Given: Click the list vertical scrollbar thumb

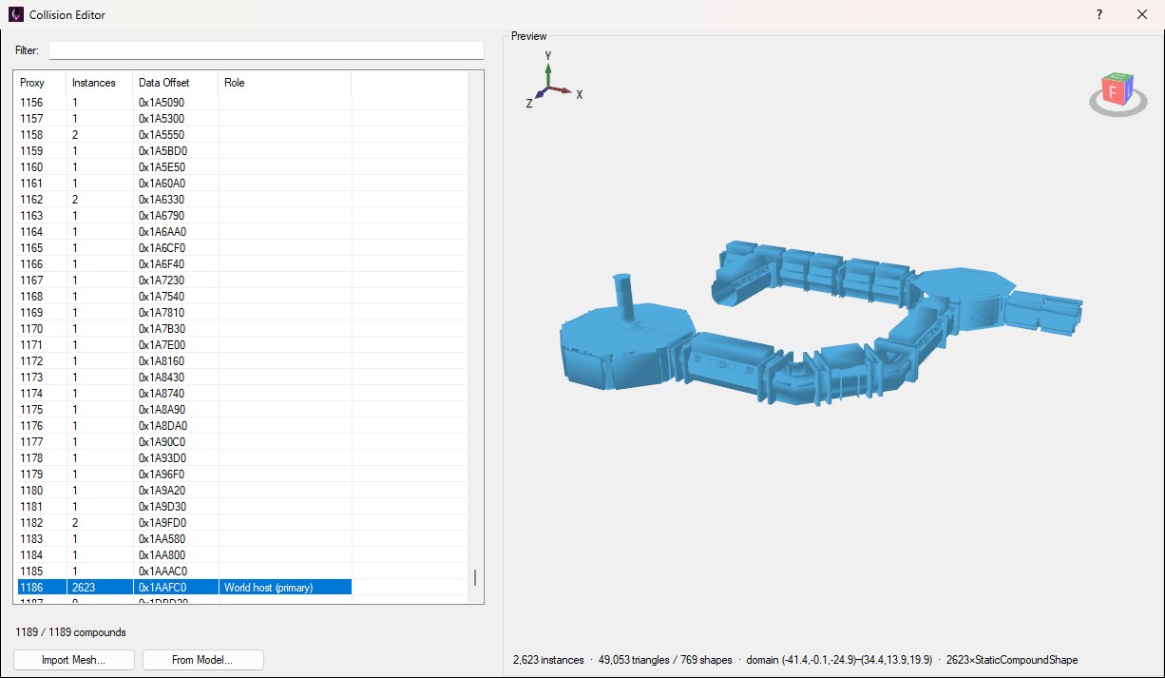Looking at the screenshot, I should point(475,578).
